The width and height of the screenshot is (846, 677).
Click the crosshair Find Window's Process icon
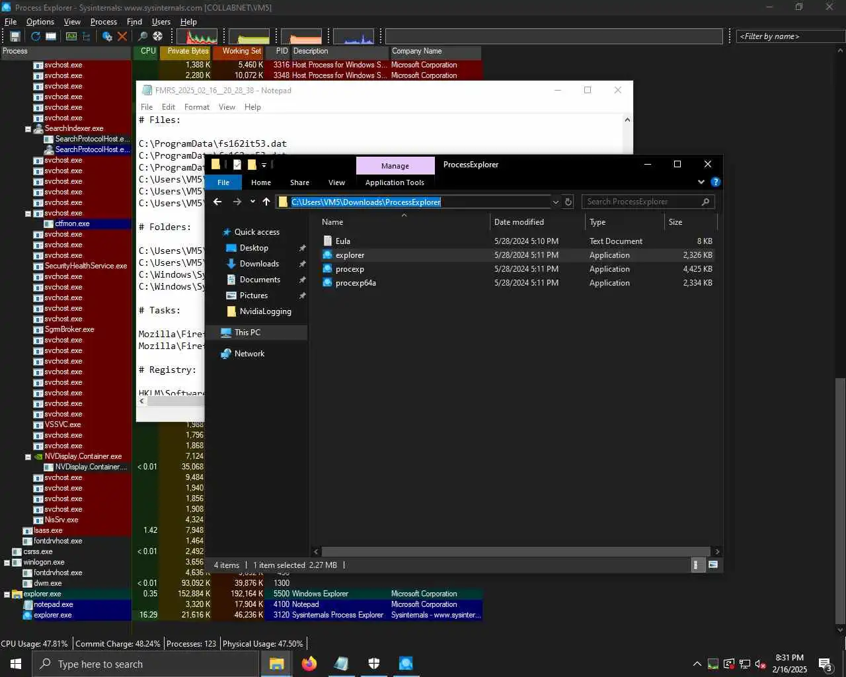click(157, 36)
